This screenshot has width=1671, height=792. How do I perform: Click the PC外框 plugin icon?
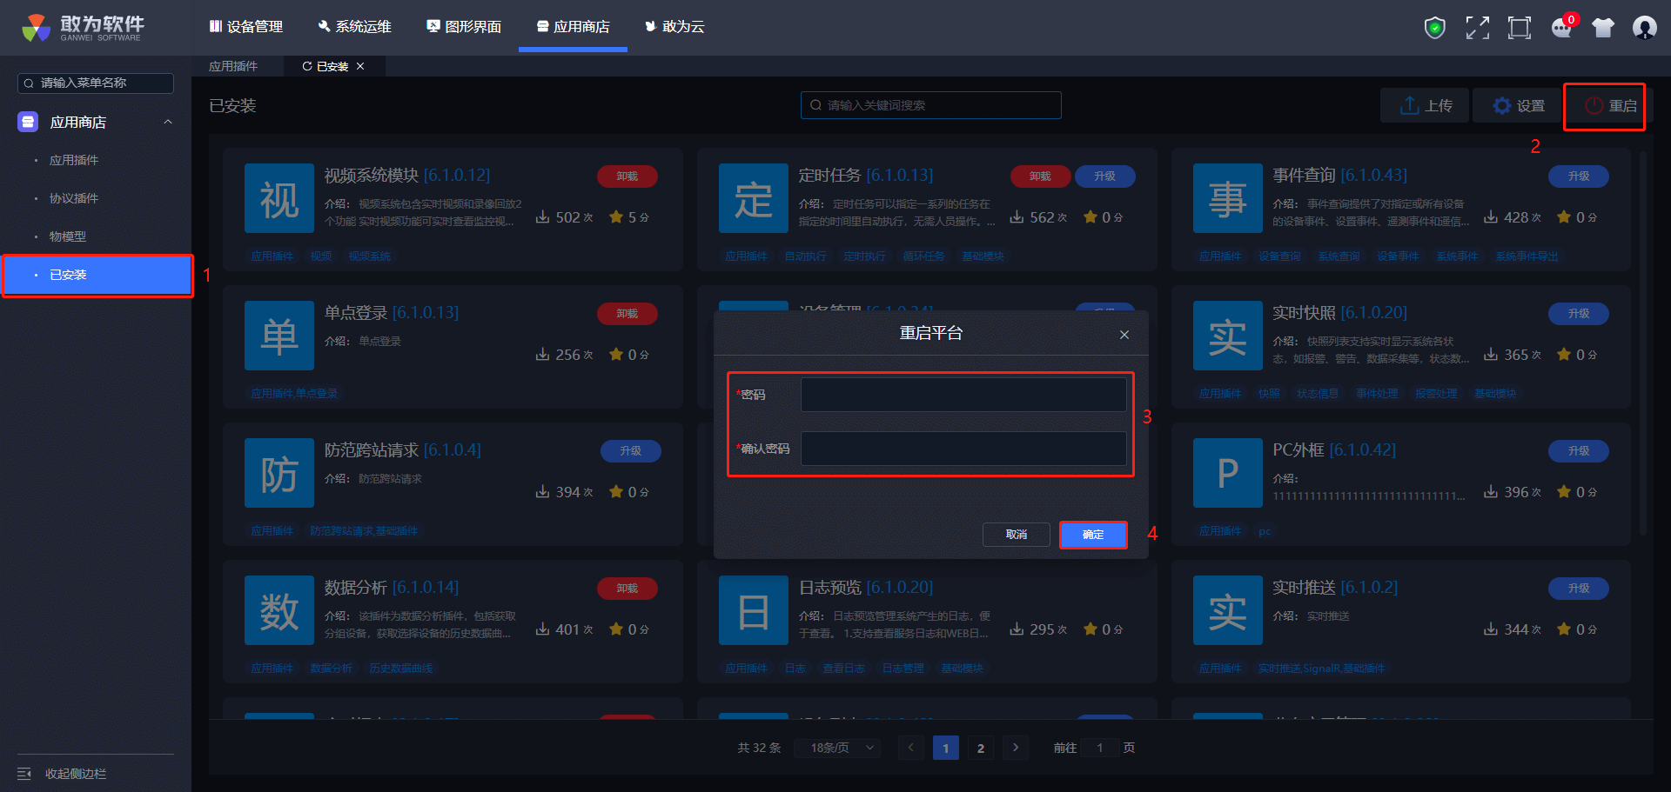click(x=1228, y=473)
